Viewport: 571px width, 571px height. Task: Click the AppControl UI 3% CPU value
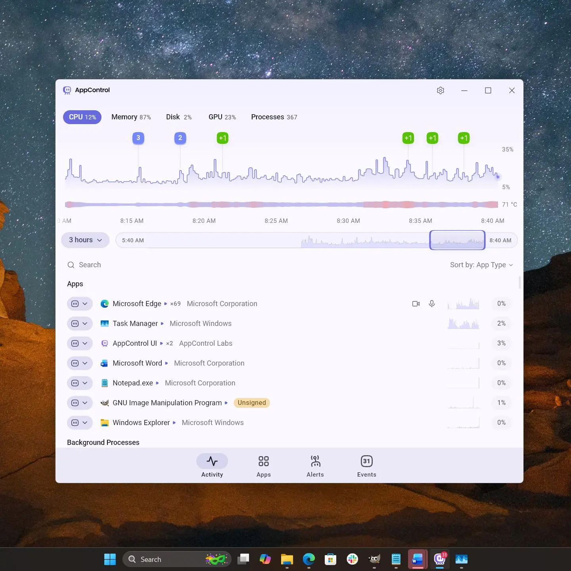501,343
